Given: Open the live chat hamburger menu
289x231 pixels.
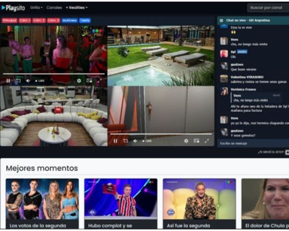Looking at the screenshot, I should click(221, 21).
